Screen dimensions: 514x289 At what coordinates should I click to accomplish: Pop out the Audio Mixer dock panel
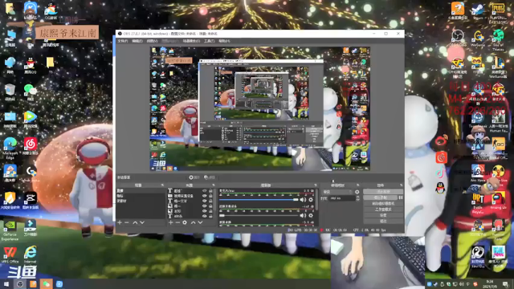tap(316, 185)
